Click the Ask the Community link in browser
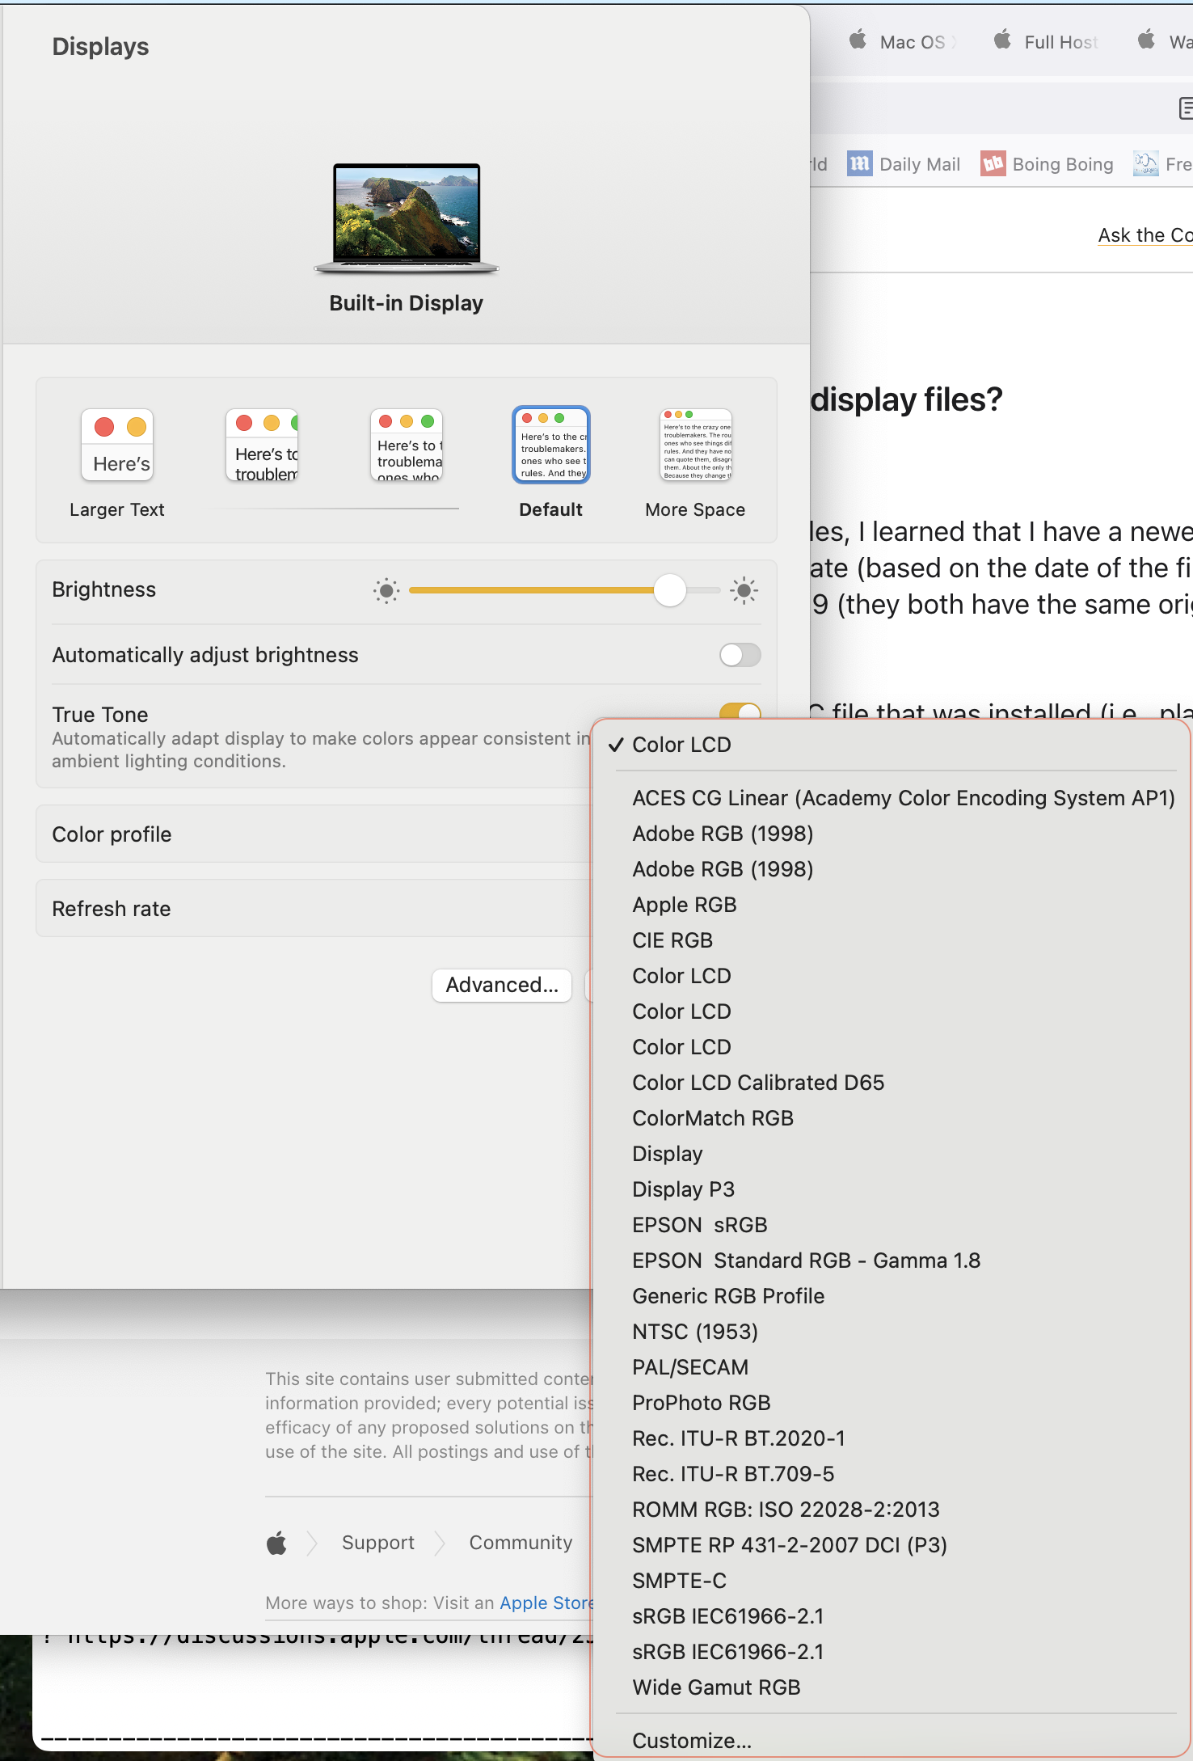 point(1145,235)
